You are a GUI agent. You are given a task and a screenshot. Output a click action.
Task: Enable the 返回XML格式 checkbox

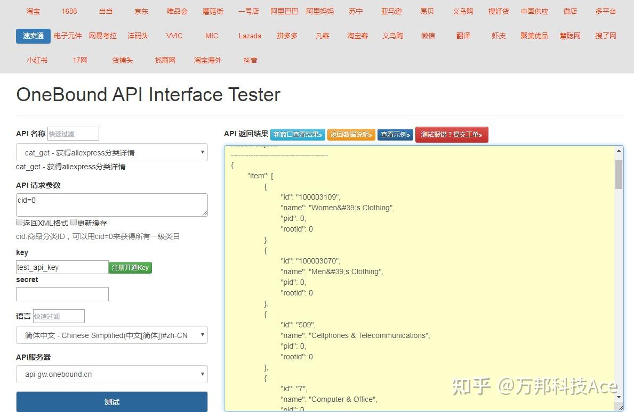coord(19,221)
